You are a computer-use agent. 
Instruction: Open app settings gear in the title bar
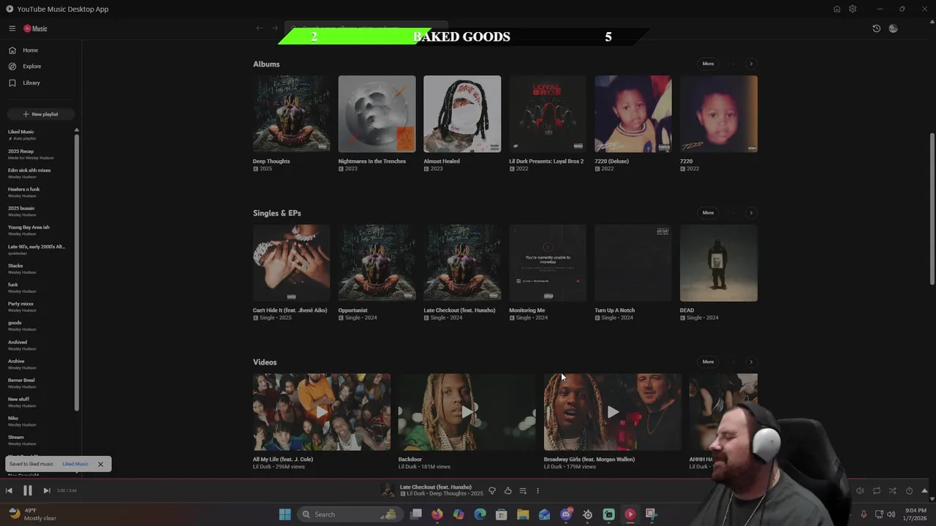(x=853, y=9)
